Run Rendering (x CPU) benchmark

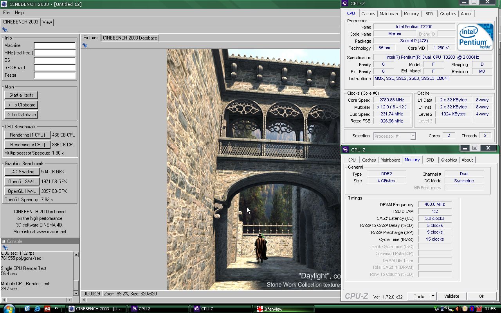point(27,145)
